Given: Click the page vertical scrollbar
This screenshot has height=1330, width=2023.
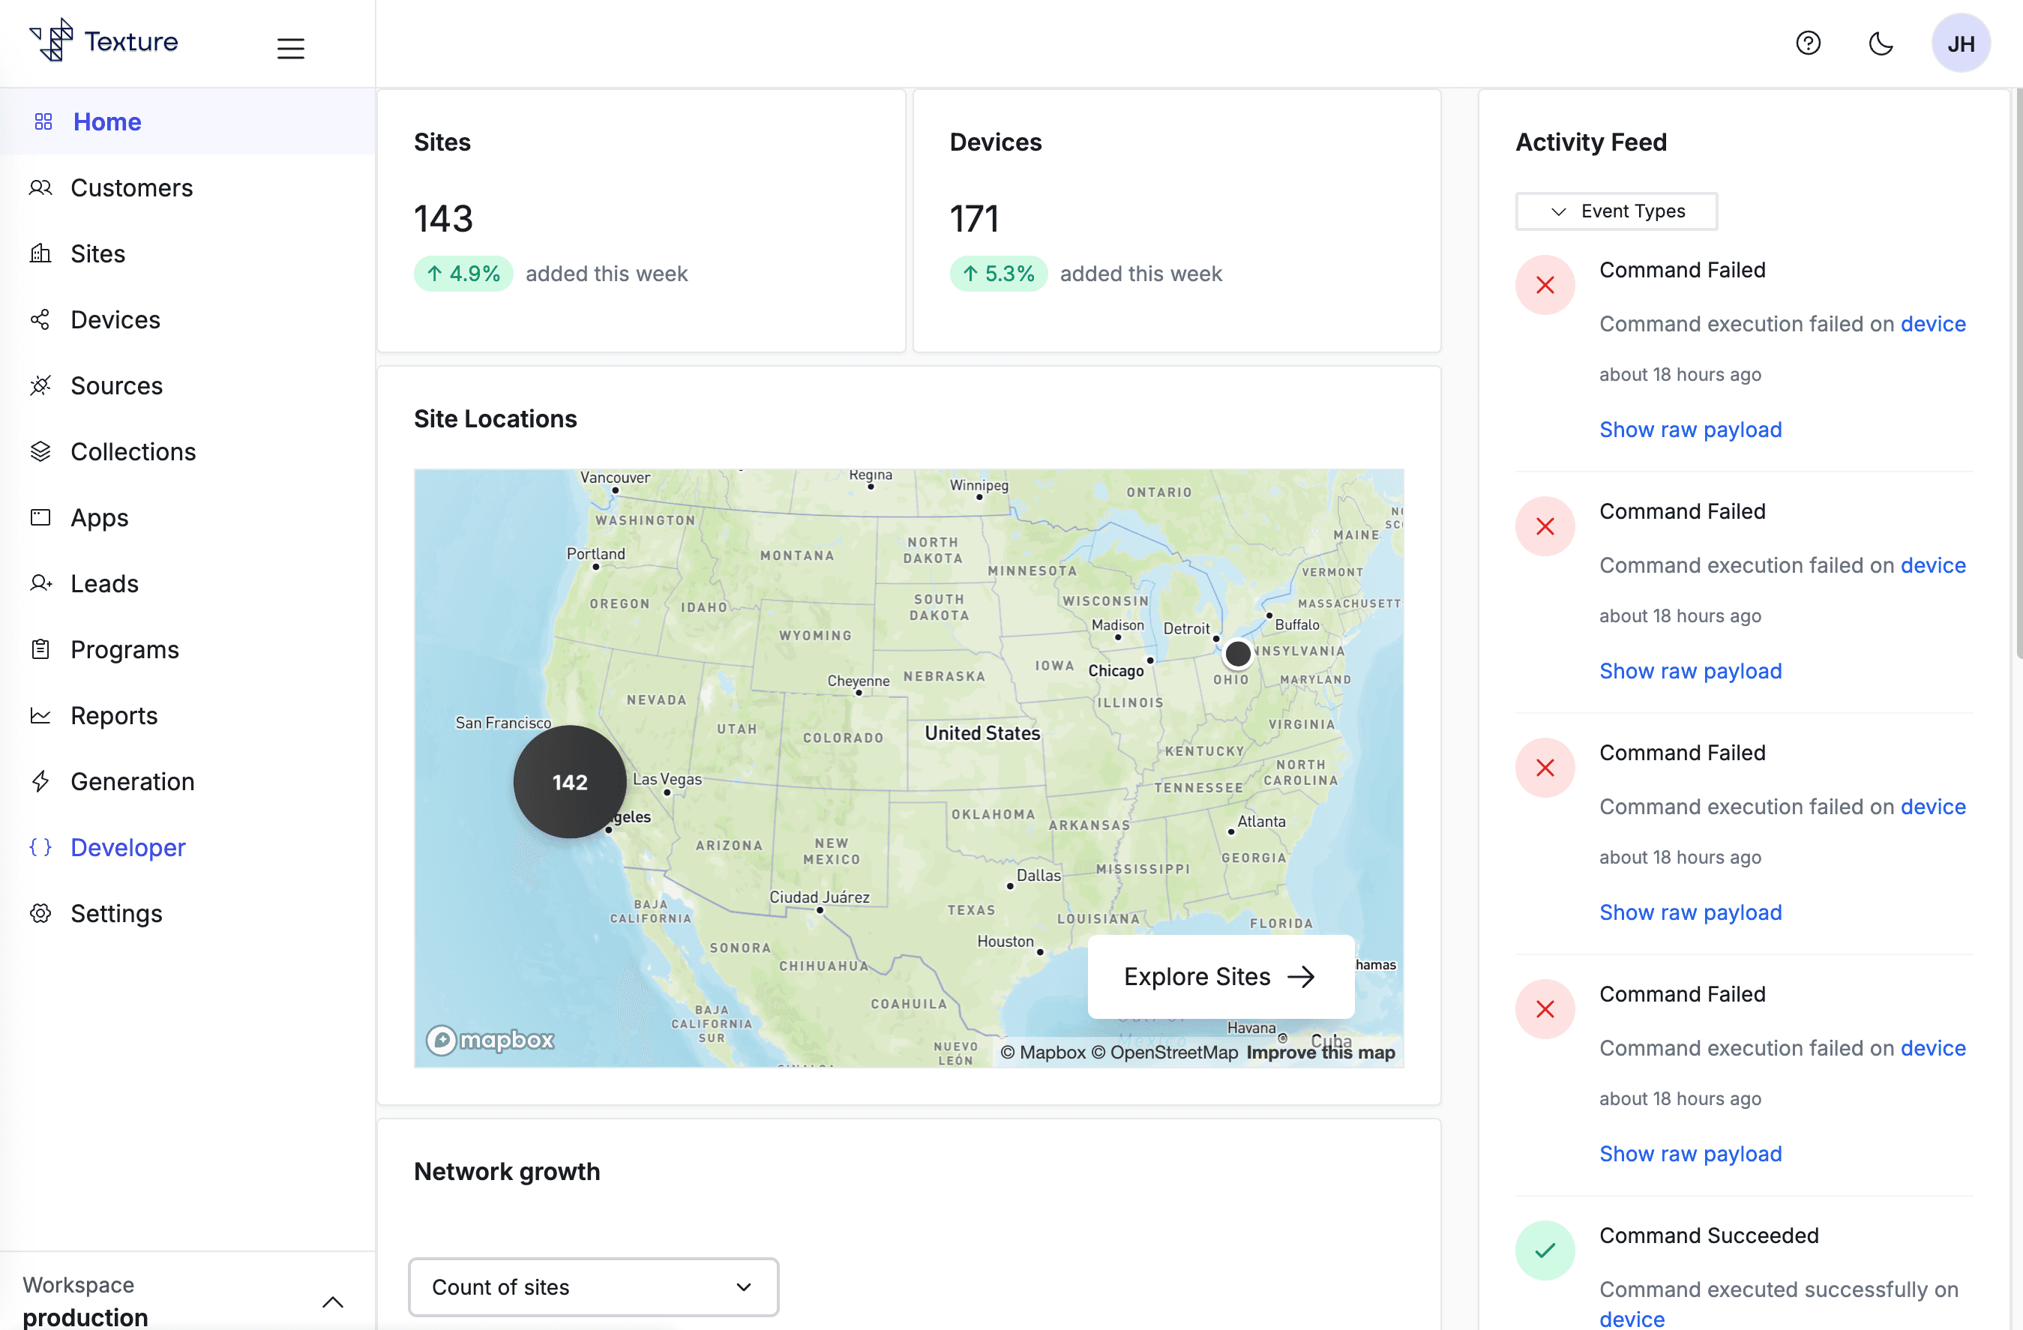Looking at the screenshot, I should 2018,374.
